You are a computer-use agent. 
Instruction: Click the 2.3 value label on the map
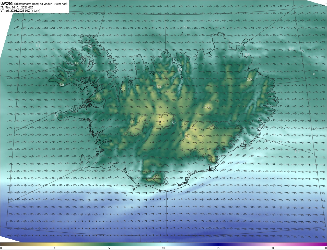coord(207,106)
